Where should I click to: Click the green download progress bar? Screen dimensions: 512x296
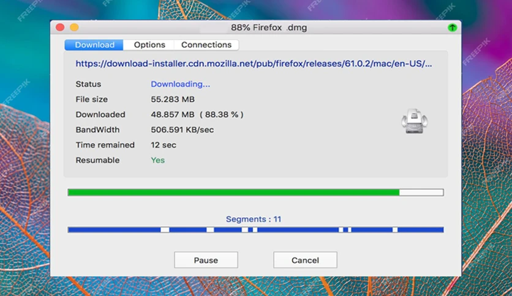click(255, 192)
